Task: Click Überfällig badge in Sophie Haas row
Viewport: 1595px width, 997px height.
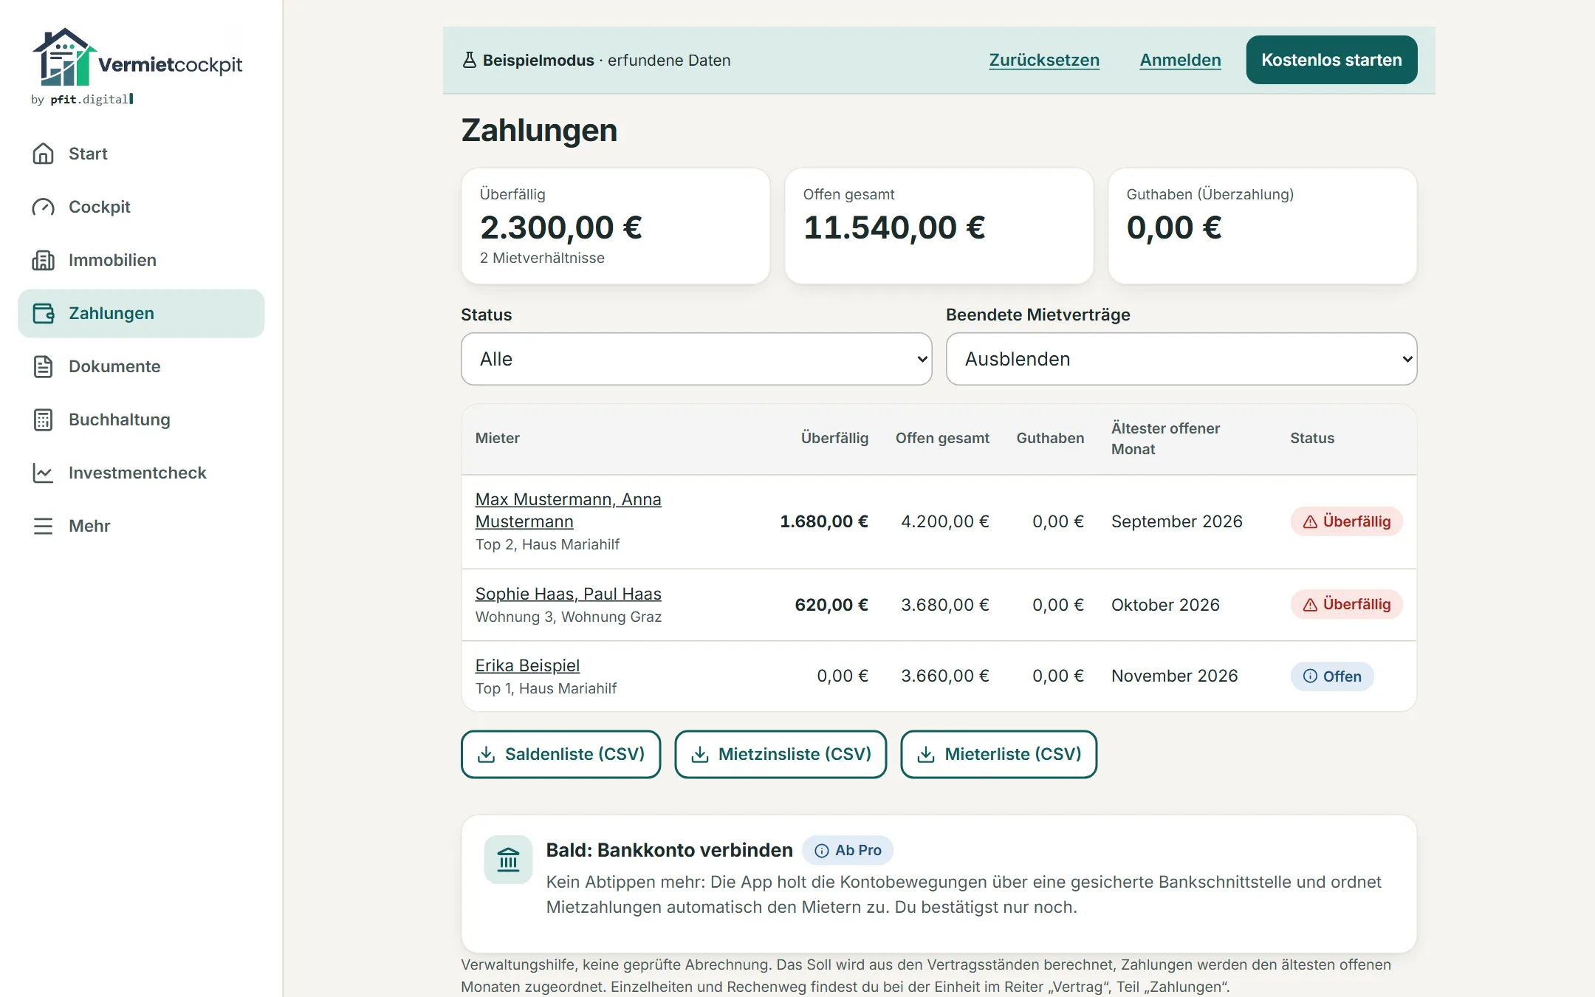Action: 1346,604
